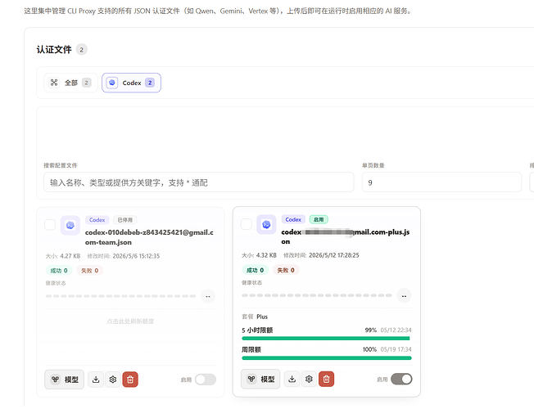The width and height of the screenshot is (534, 409).
Task: Click modified time 2026/5/12 17:28:25
Action: (x=334, y=255)
